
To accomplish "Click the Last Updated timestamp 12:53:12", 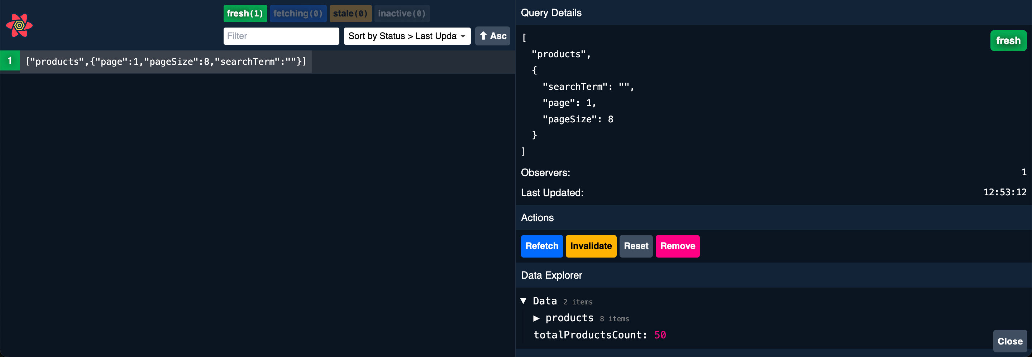I will click(x=1005, y=192).
